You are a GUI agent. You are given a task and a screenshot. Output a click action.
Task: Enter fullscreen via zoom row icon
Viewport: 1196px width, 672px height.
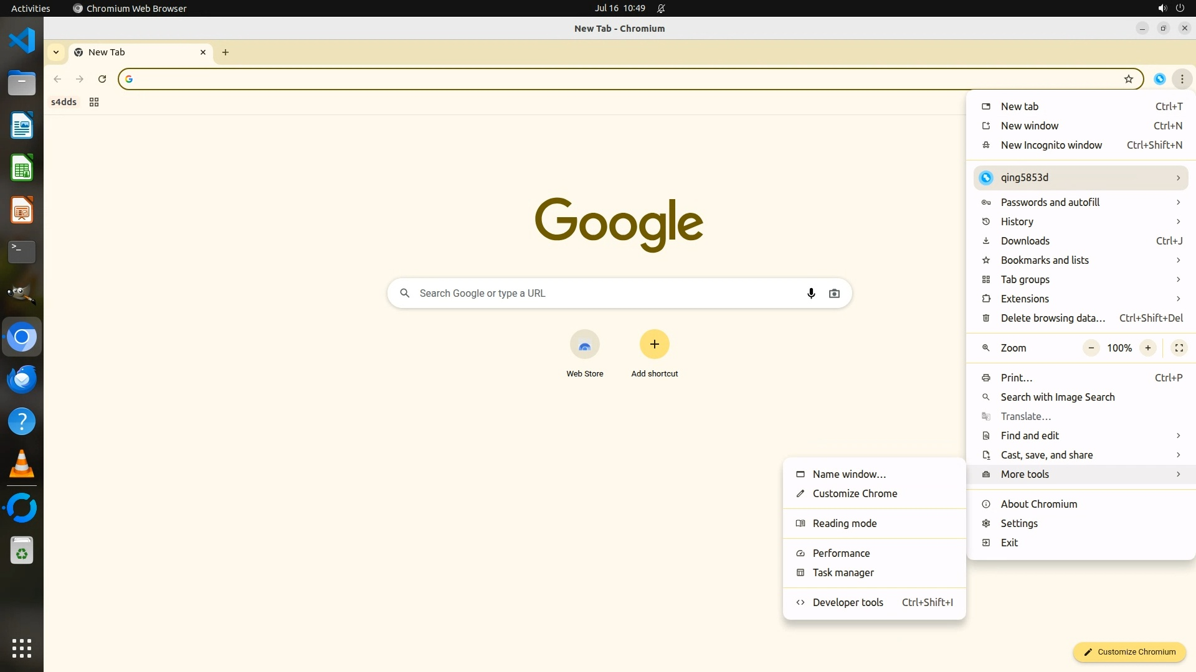click(1179, 348)
